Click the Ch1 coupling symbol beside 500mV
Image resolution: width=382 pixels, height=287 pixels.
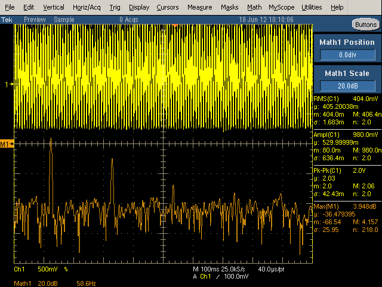66,269
